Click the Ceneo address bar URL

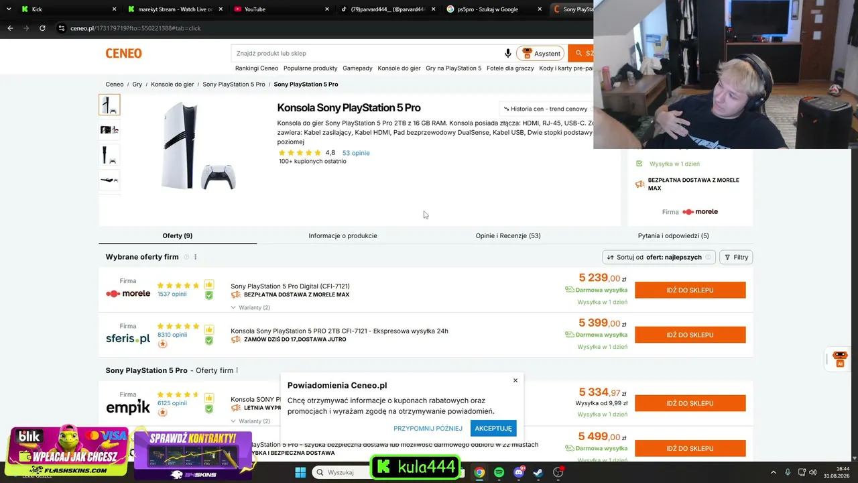click(135, 28)
